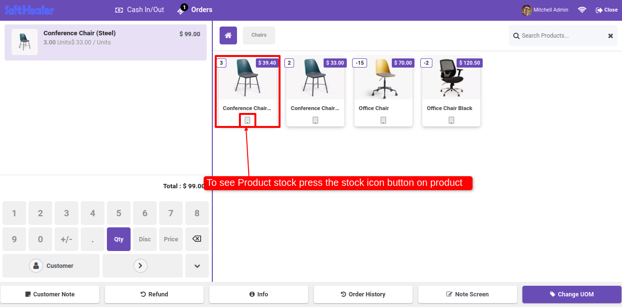
Task: Tap numpad key 1
Action: [x=14, y=213]
